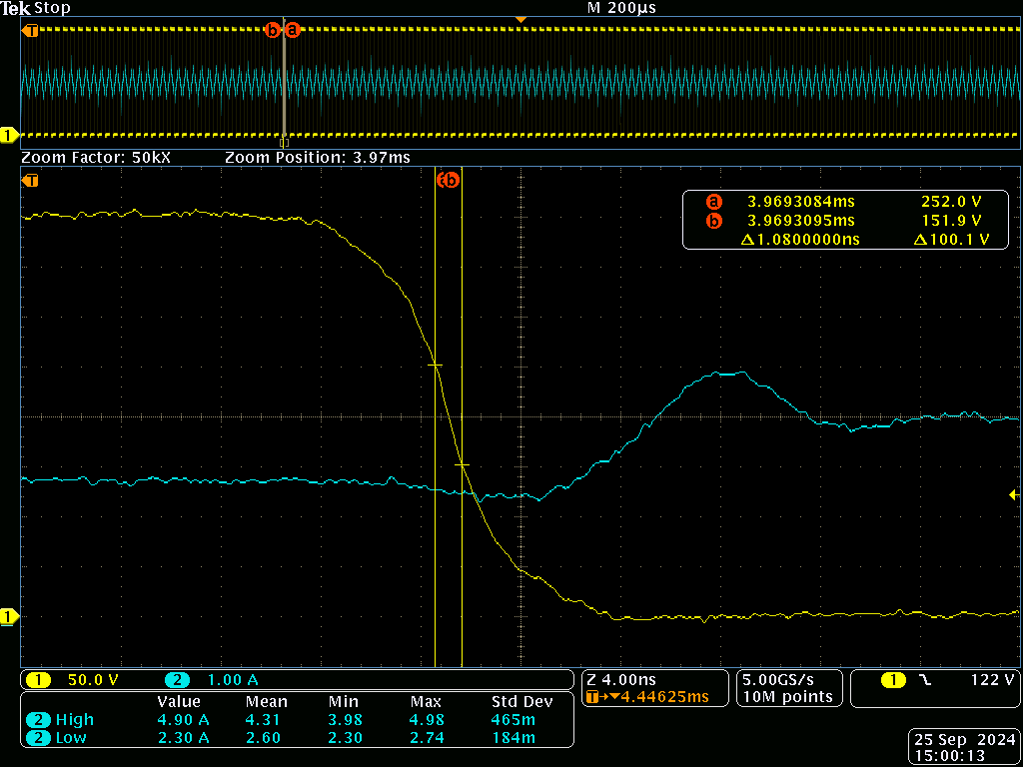Click the '5.00GS/s 10M points' acquisition info box
Screen dimensions: 1023x767
tap(786, 688)
